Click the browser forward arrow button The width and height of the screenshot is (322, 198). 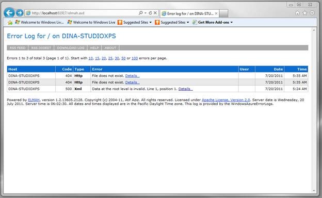click(x=20, y=13)
